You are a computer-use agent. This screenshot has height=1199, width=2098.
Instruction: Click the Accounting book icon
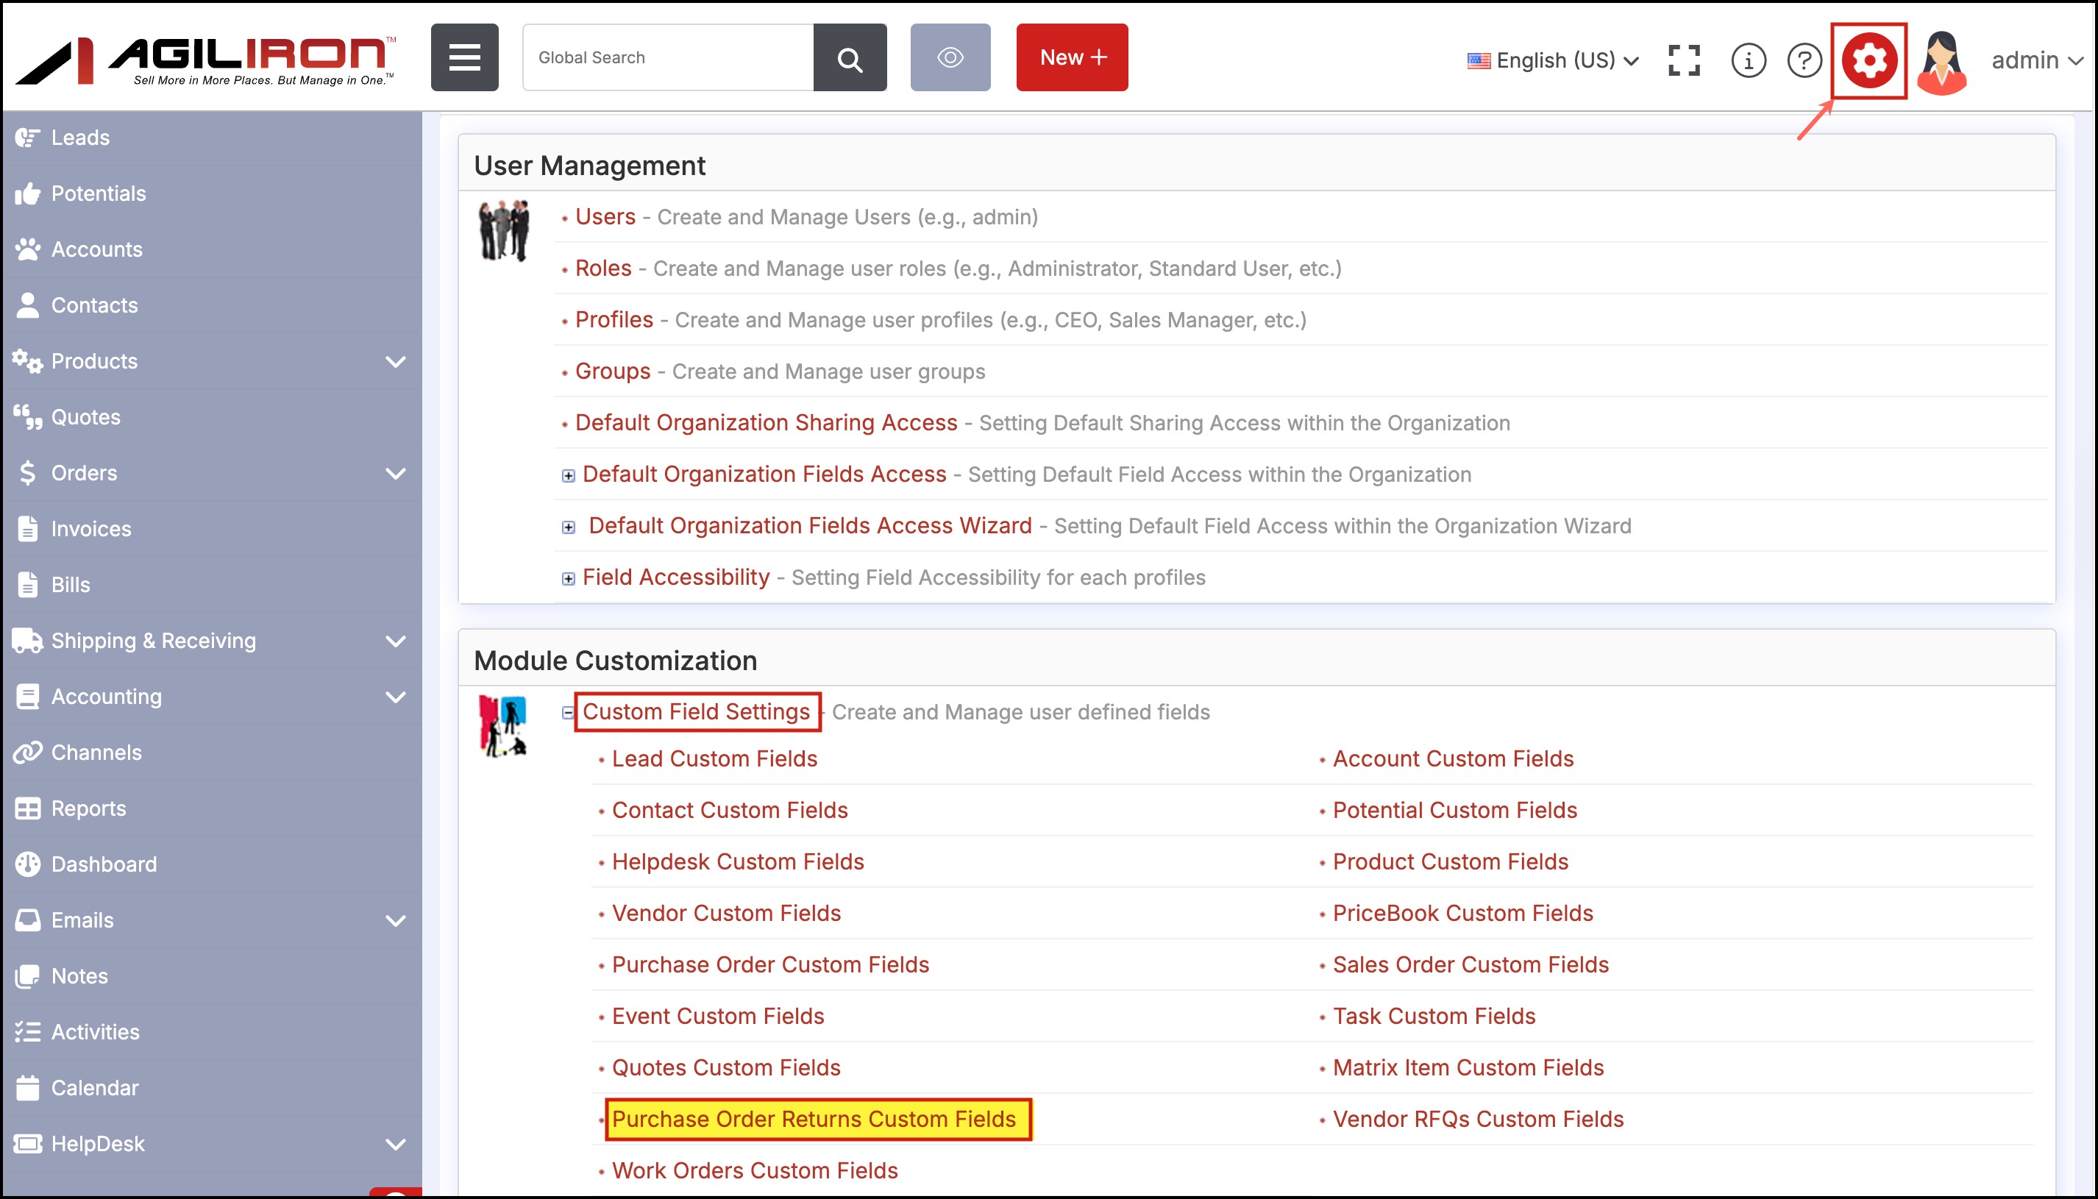pos(27,697)
